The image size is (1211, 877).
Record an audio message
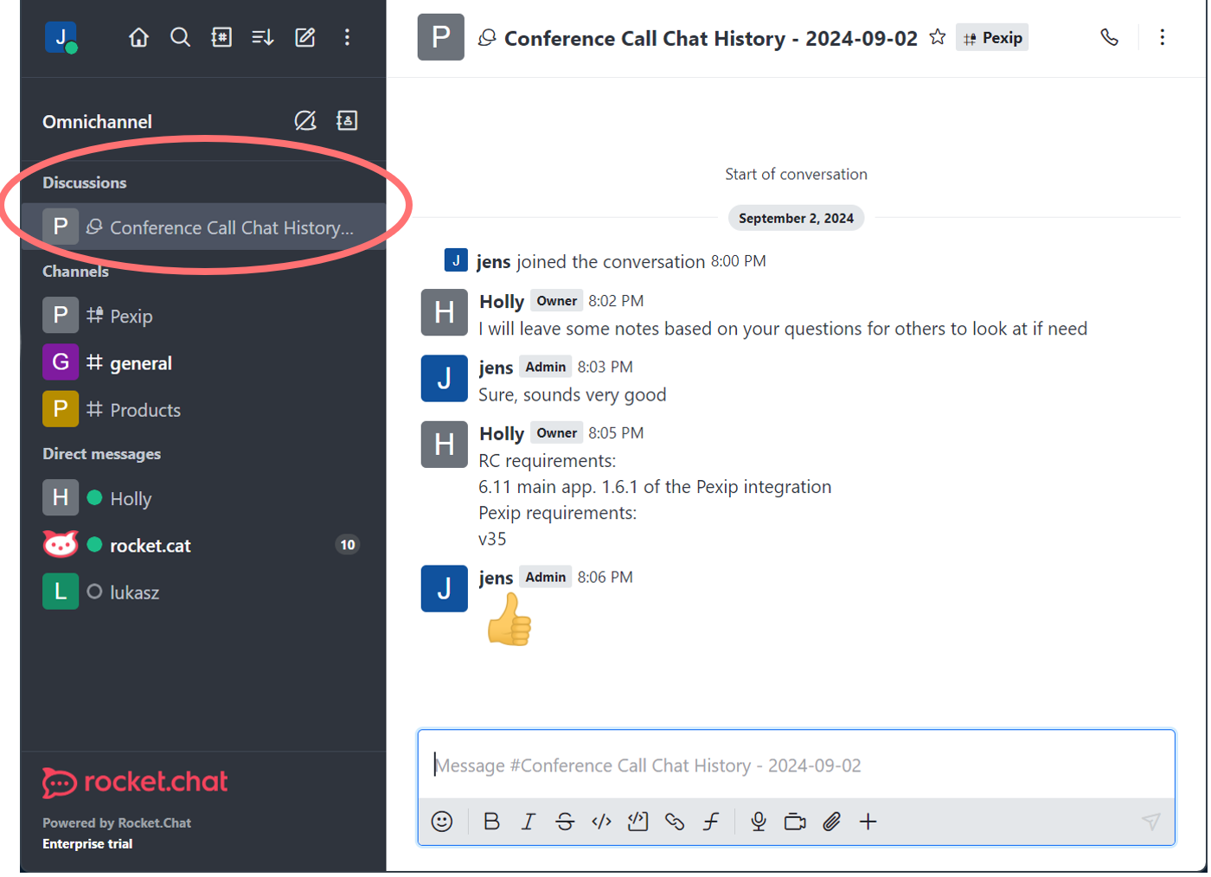[x=759, y=822]
